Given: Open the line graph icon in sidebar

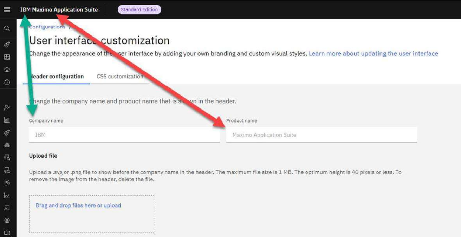Looking at the screenshot, I should coord(7,196).
